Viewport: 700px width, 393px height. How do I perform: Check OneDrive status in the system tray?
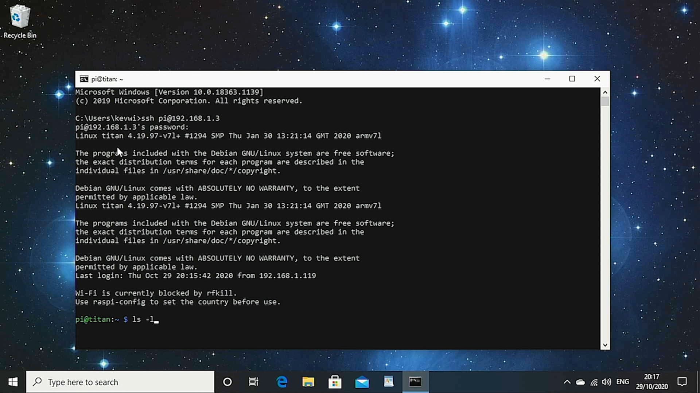[581, 382]
